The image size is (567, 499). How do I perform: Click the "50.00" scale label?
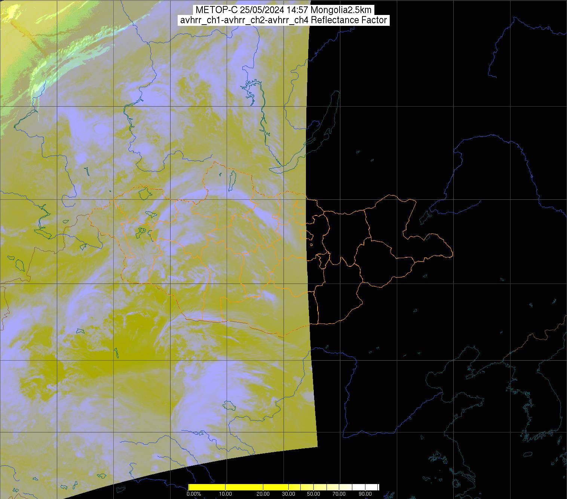pos(314,494)
